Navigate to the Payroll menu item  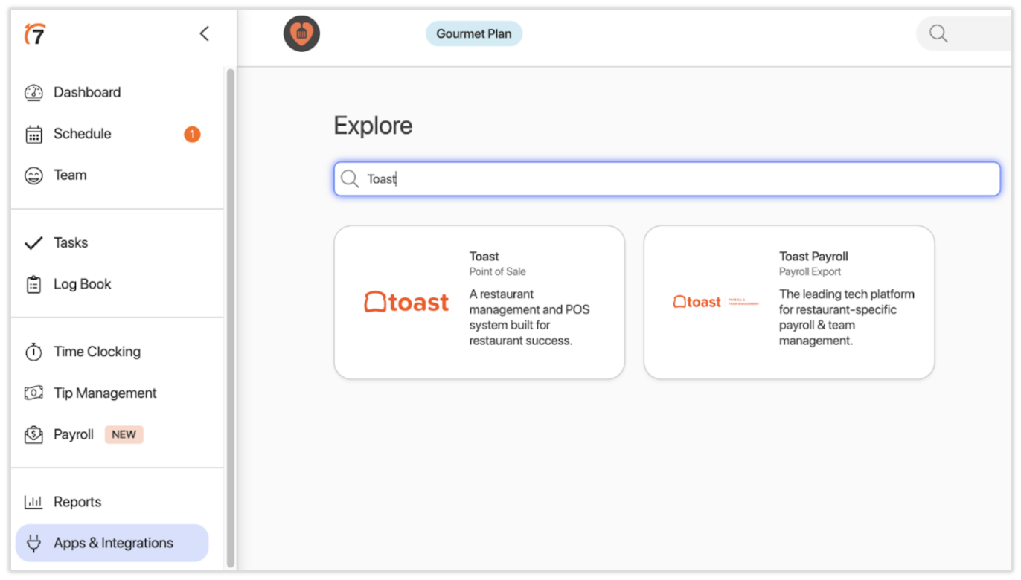73,435
